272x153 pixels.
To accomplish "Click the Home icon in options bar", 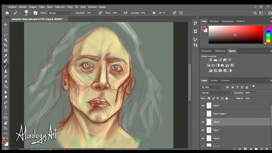I will (7, 13).
